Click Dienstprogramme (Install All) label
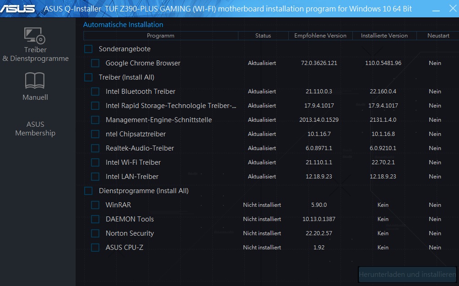The height and width of the screenshot is (286, 459). [144, 191]
